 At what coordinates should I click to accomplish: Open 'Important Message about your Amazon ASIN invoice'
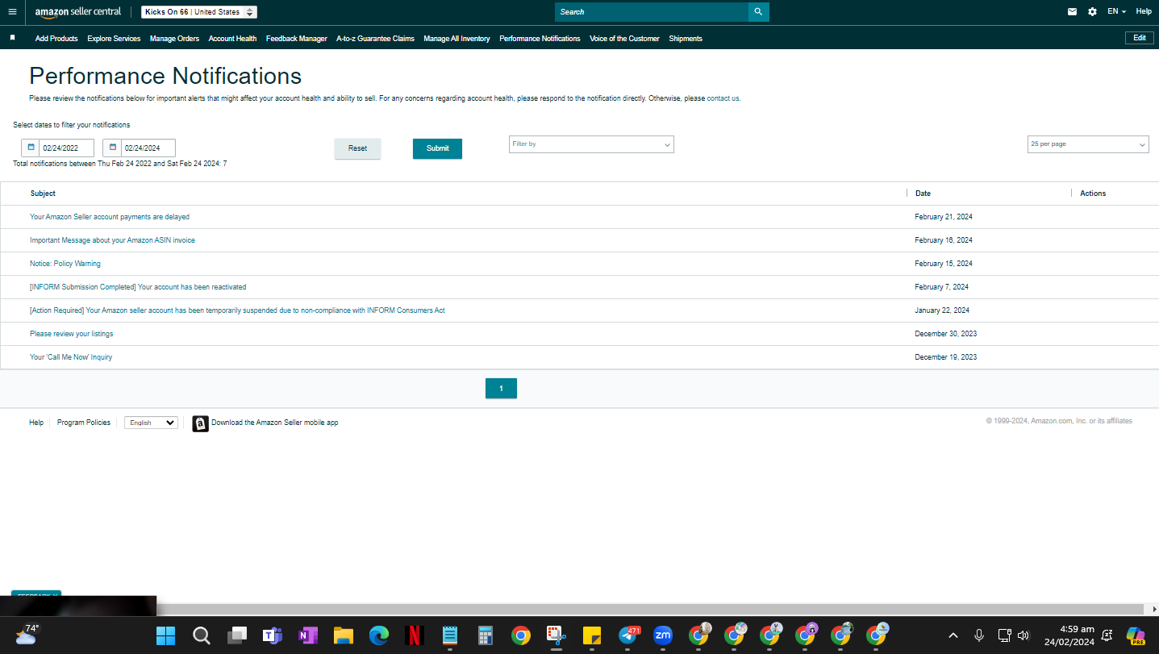(112, 240)
